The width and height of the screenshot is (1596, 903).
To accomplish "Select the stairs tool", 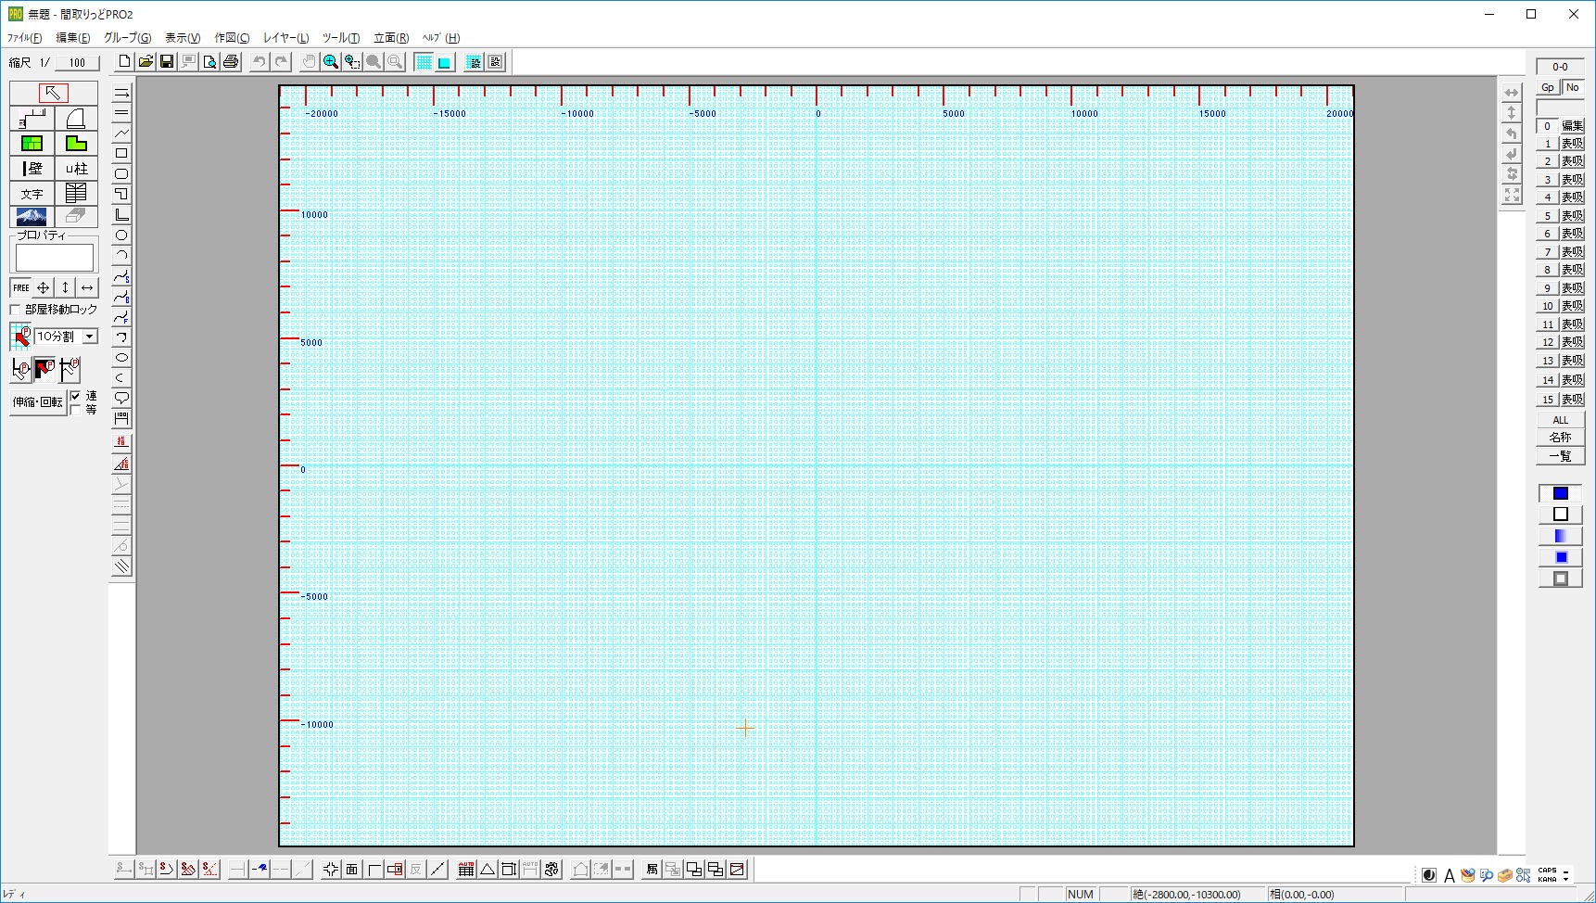I will (32, 118).
